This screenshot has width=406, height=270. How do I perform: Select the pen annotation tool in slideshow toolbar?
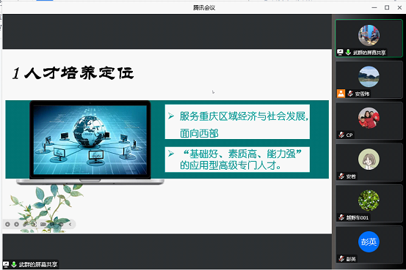(x=26, y=225)
